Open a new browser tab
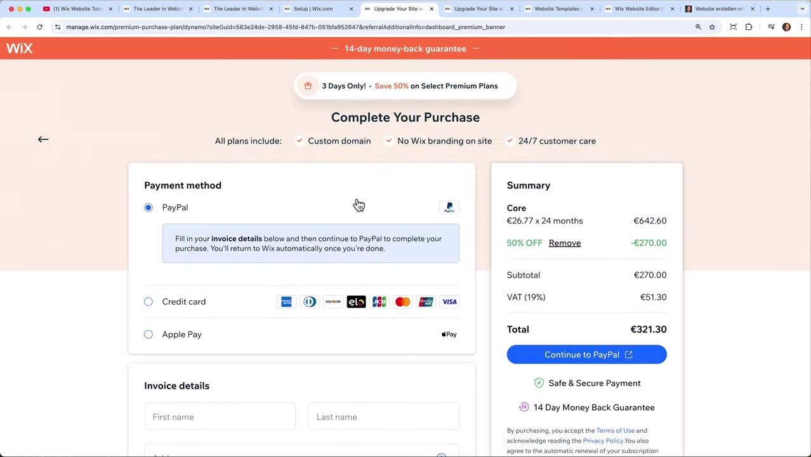 pyautogui.click(x=768, y=9)
